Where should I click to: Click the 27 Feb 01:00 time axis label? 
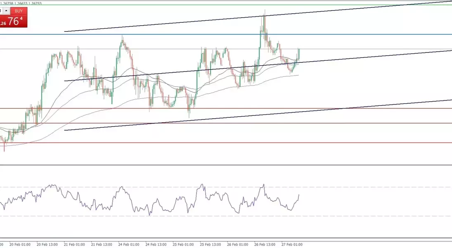[292, 244]
